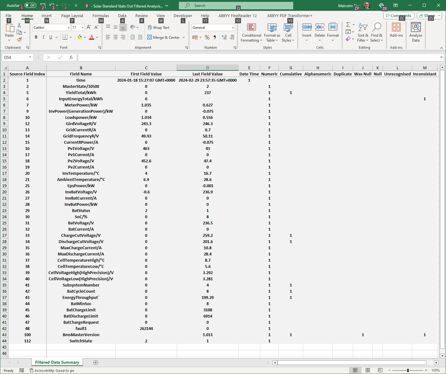Screen dimensions: 446x374
Task: Toggle Wrap Text on selected cell
Action: [x=159, y=28]
